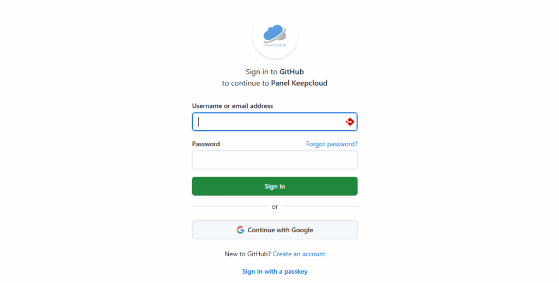
Task: Open the red password manager autofill icon
Action: point(350,122)
